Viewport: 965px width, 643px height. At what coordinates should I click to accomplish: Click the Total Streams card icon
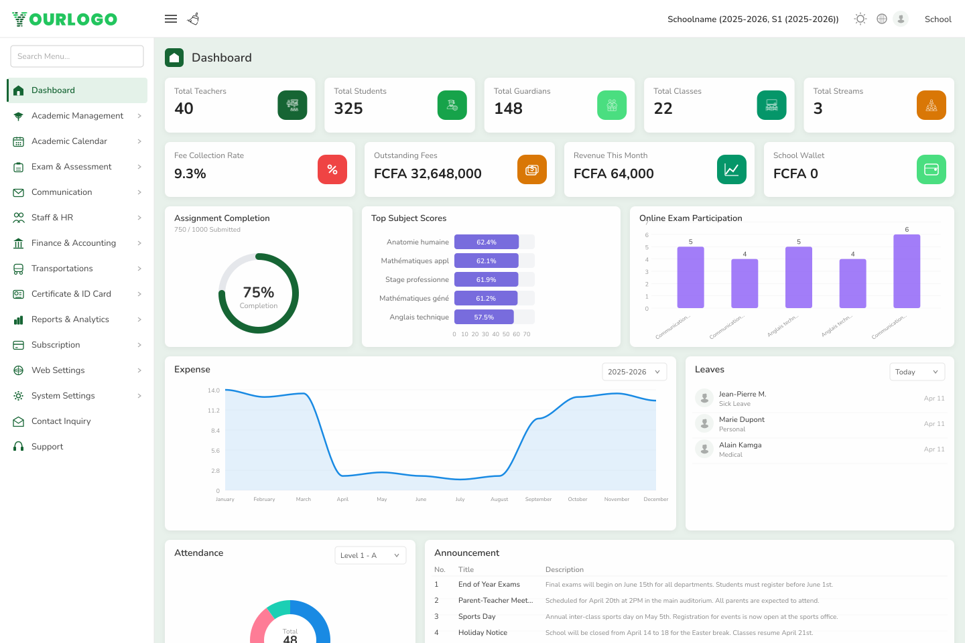931,105
